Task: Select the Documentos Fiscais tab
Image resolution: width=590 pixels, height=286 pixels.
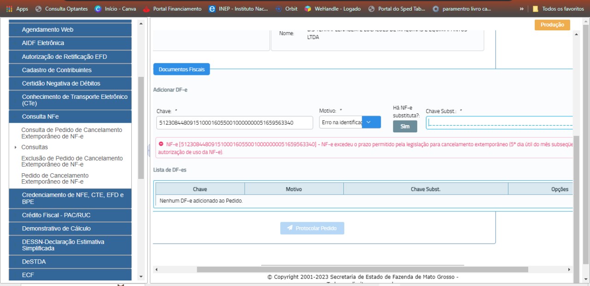Action: tap(182, 69)
